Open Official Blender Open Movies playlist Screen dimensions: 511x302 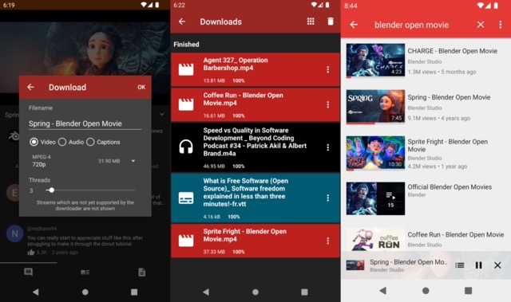[426, 198]
